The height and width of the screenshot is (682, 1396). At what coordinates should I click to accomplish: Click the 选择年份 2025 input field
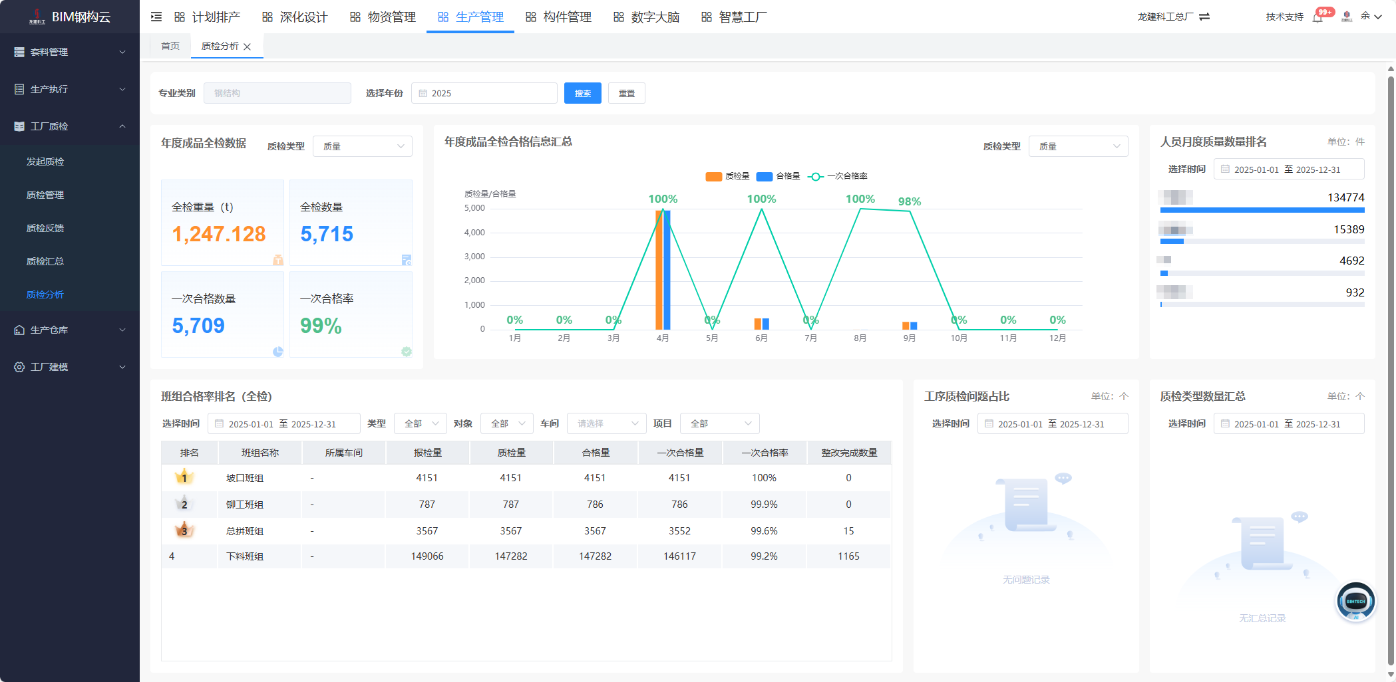[484, 93]
